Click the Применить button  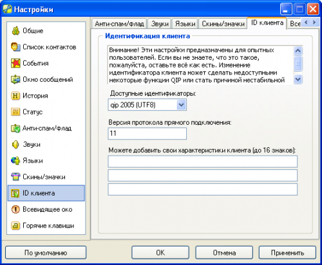click(x=287, y=253)
